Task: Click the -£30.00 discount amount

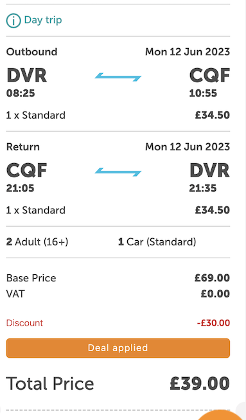Action: tap(213, 323)
